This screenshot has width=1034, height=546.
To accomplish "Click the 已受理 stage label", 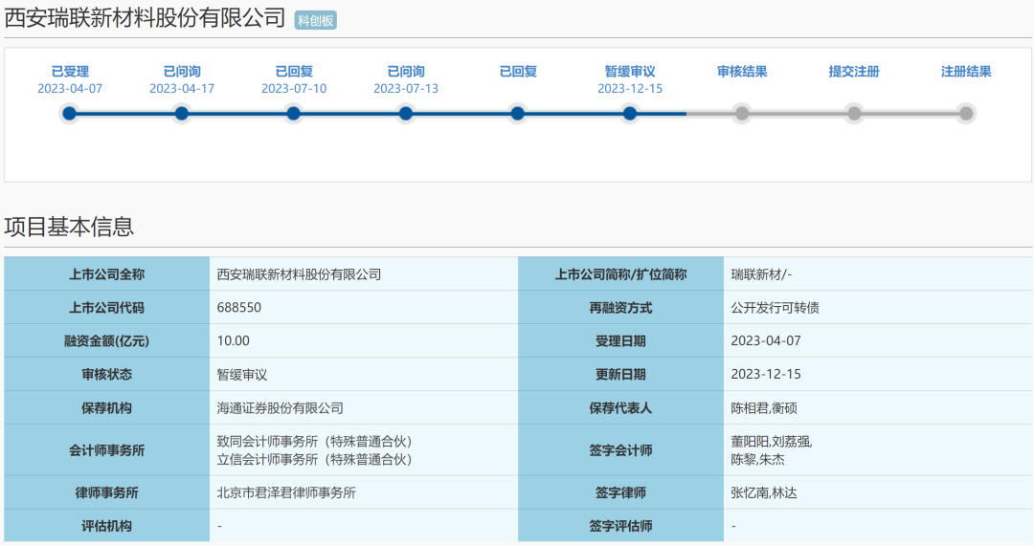I will pos(70,72).
